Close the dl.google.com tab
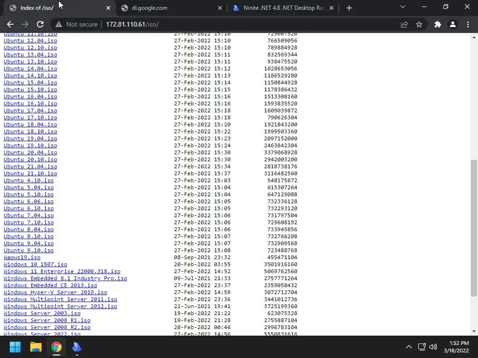 coord(220,8)
